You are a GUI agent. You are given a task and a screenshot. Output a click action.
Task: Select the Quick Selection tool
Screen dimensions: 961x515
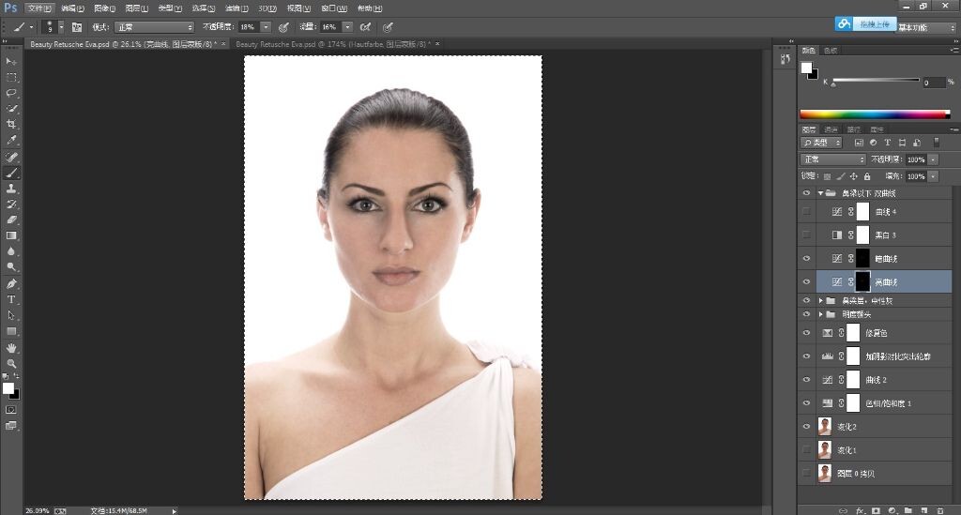point(11,109)
